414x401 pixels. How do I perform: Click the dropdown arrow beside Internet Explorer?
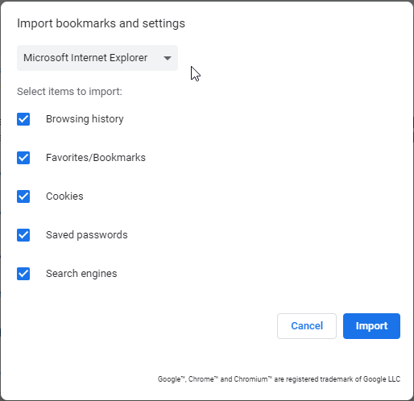click(168, 58)
